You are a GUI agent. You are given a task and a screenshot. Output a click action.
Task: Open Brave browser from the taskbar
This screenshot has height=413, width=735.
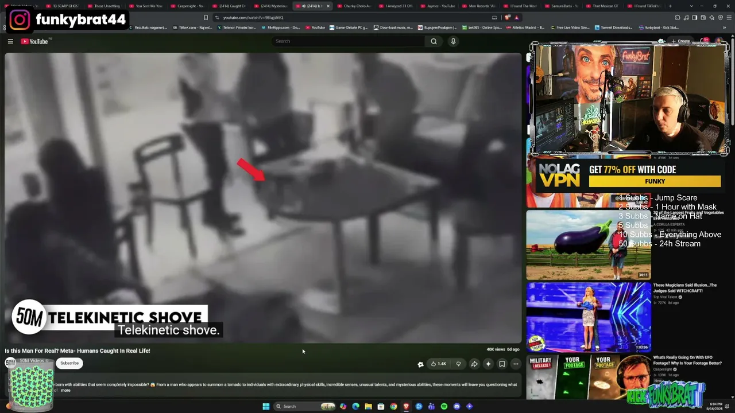(x=406, y=407)
